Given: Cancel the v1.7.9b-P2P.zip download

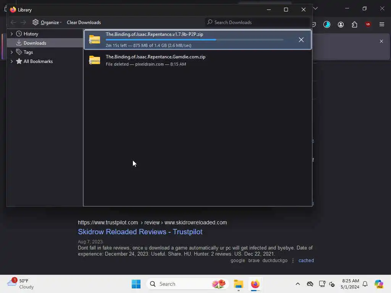Looking at the screenshot, I should pyautogui.click(x=301, y=40).
